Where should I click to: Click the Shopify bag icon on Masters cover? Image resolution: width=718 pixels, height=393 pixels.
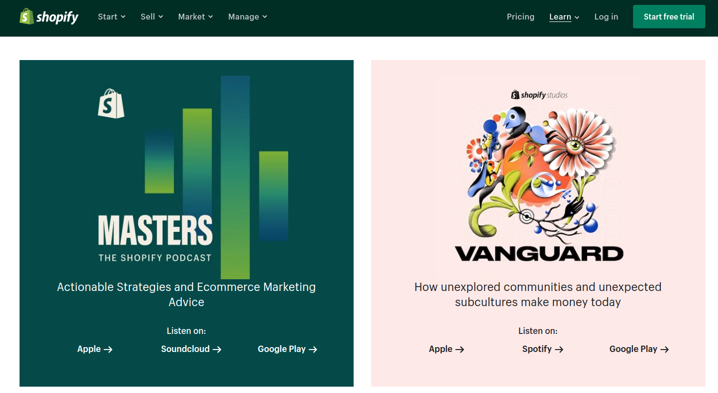(x=111, y=103)
